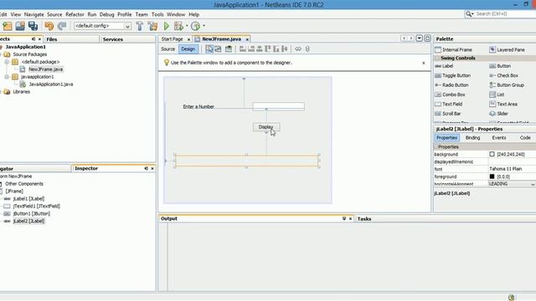The image size is (536, 301).
Task: Select Text Field in Palette
Action: [x=449, y=104]
